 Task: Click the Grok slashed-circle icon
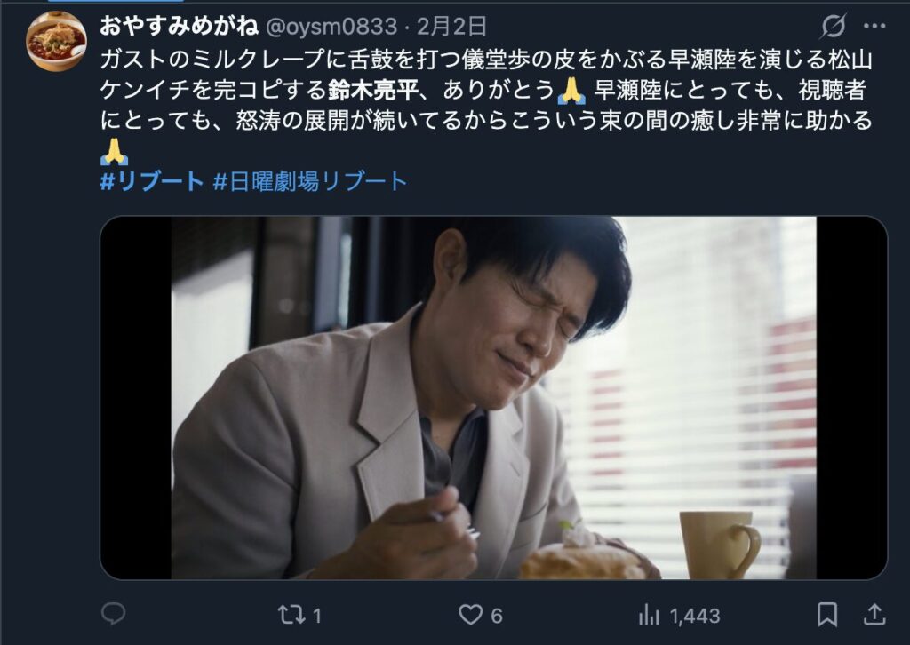click(834, 26)
